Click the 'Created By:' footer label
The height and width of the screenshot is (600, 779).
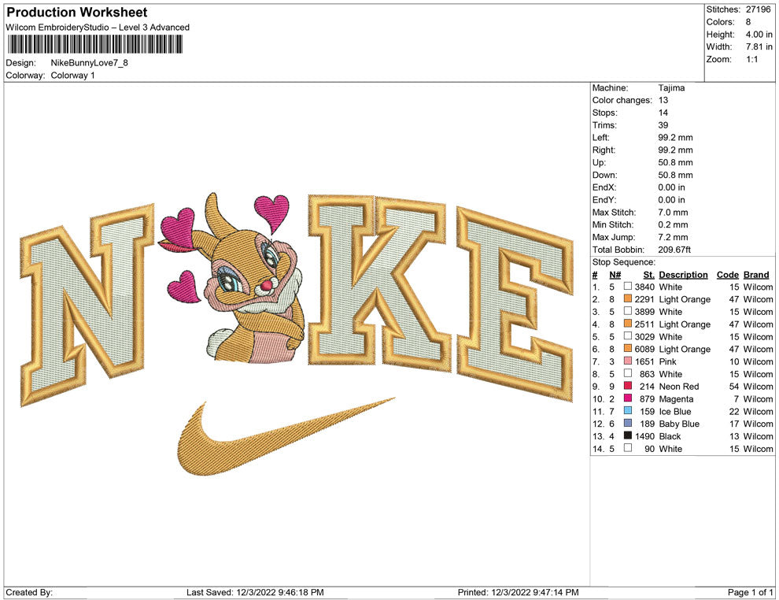(x=29, y=592)
